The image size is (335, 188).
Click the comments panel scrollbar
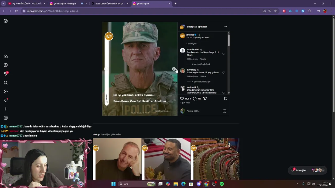point(229,41)
